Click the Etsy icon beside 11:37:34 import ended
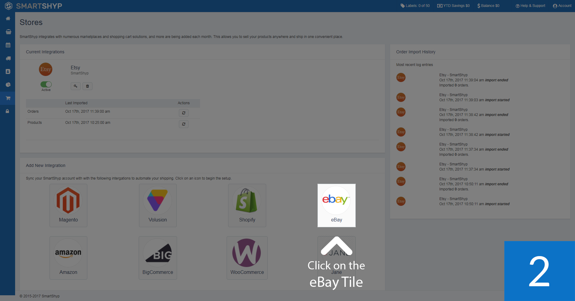This screenshot has width=575, height=301. pos(401,147)
